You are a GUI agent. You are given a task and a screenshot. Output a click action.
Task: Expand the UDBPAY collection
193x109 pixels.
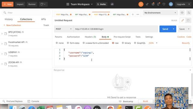click(2, 54)
